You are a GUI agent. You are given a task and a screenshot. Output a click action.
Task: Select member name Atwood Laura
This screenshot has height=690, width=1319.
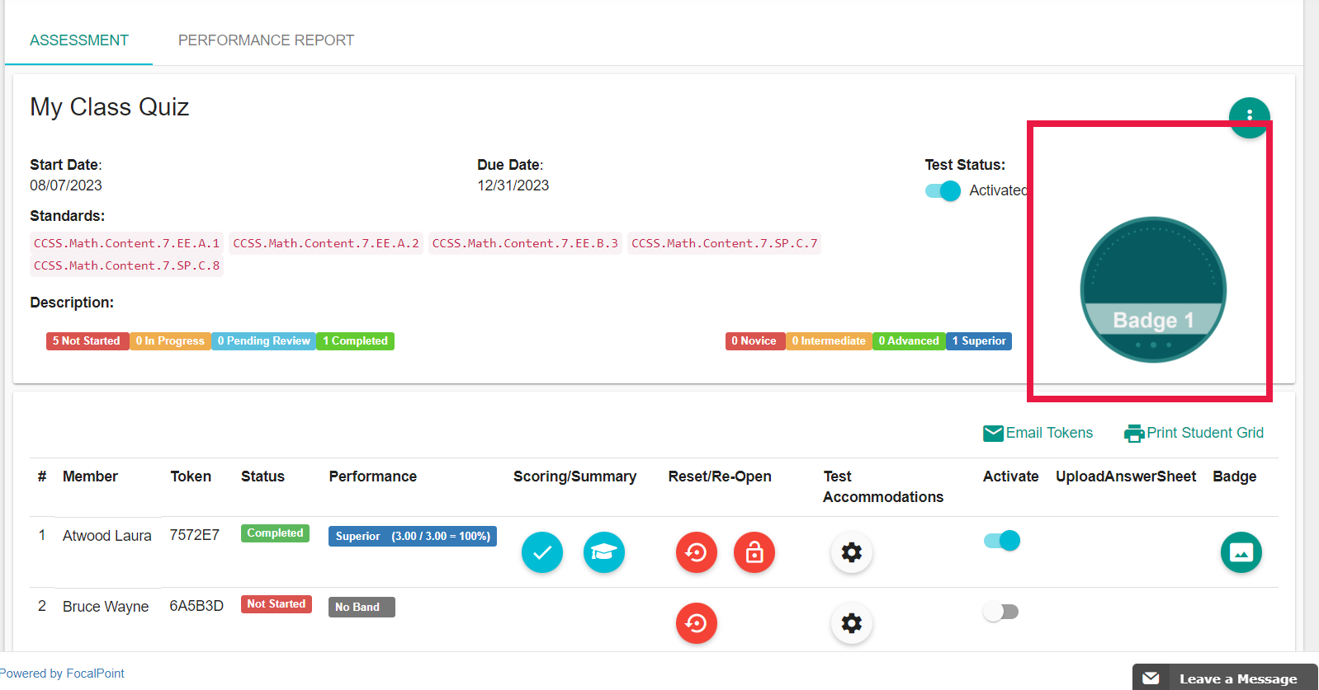click(107, 536)
